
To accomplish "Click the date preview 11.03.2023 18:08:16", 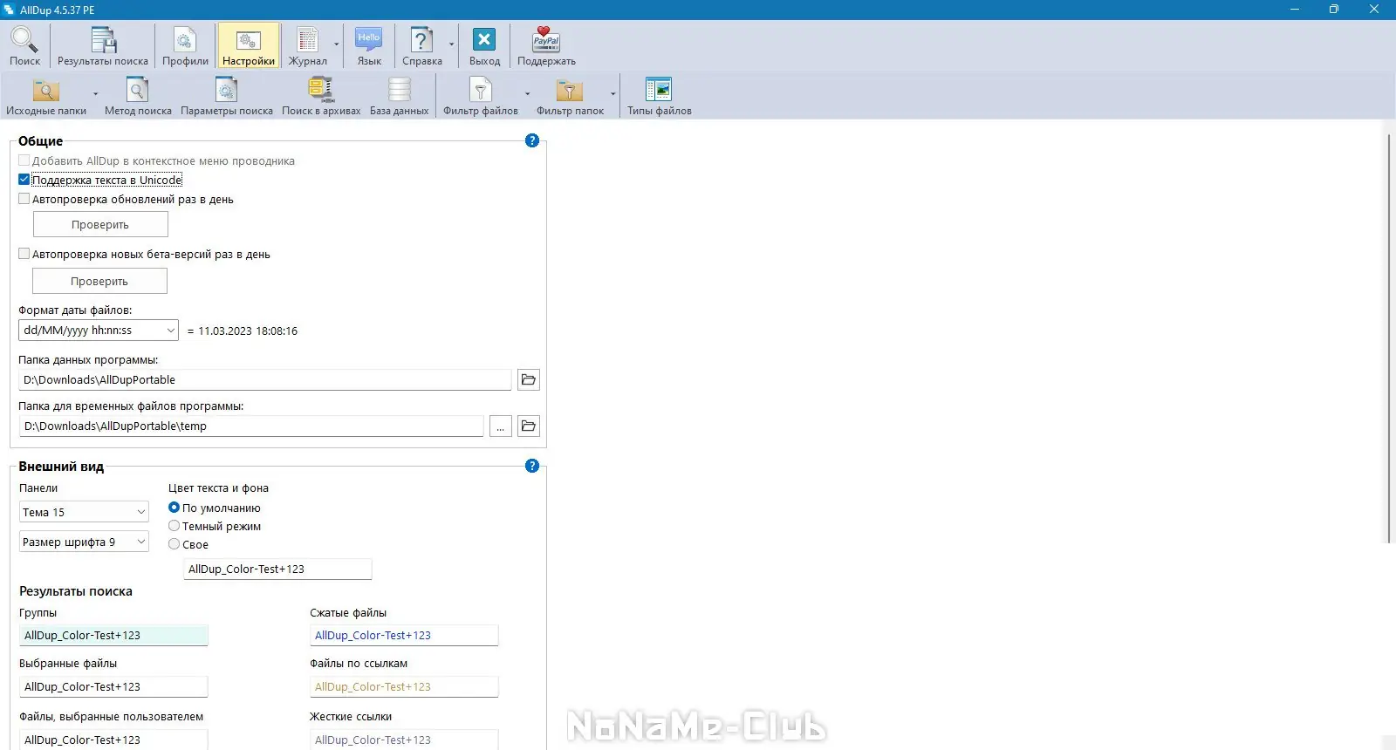I will [248, 331].
